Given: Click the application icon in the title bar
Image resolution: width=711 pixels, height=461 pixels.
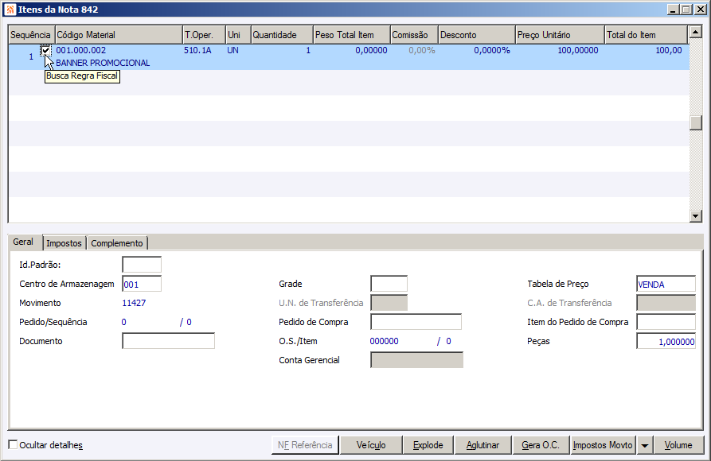Looking at the screenshot, I should (10, 10).
